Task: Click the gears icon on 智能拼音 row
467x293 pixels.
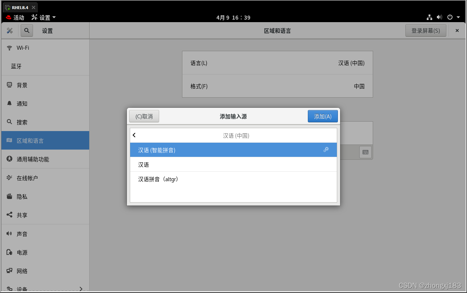Action: (x=326, y=150)
